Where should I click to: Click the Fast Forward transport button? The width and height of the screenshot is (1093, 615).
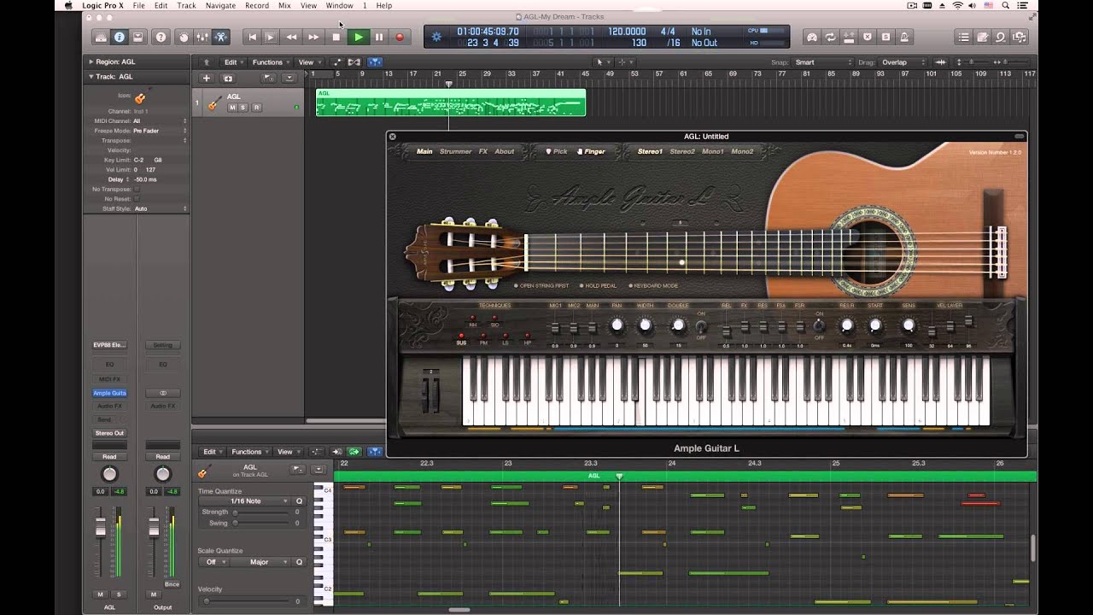tap(313, 37)
